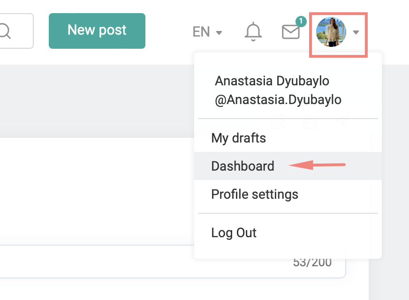Screen dimensions: 409x300
Task: Click the faint save floppy-disk icon
Action: [x=311, y=123]
